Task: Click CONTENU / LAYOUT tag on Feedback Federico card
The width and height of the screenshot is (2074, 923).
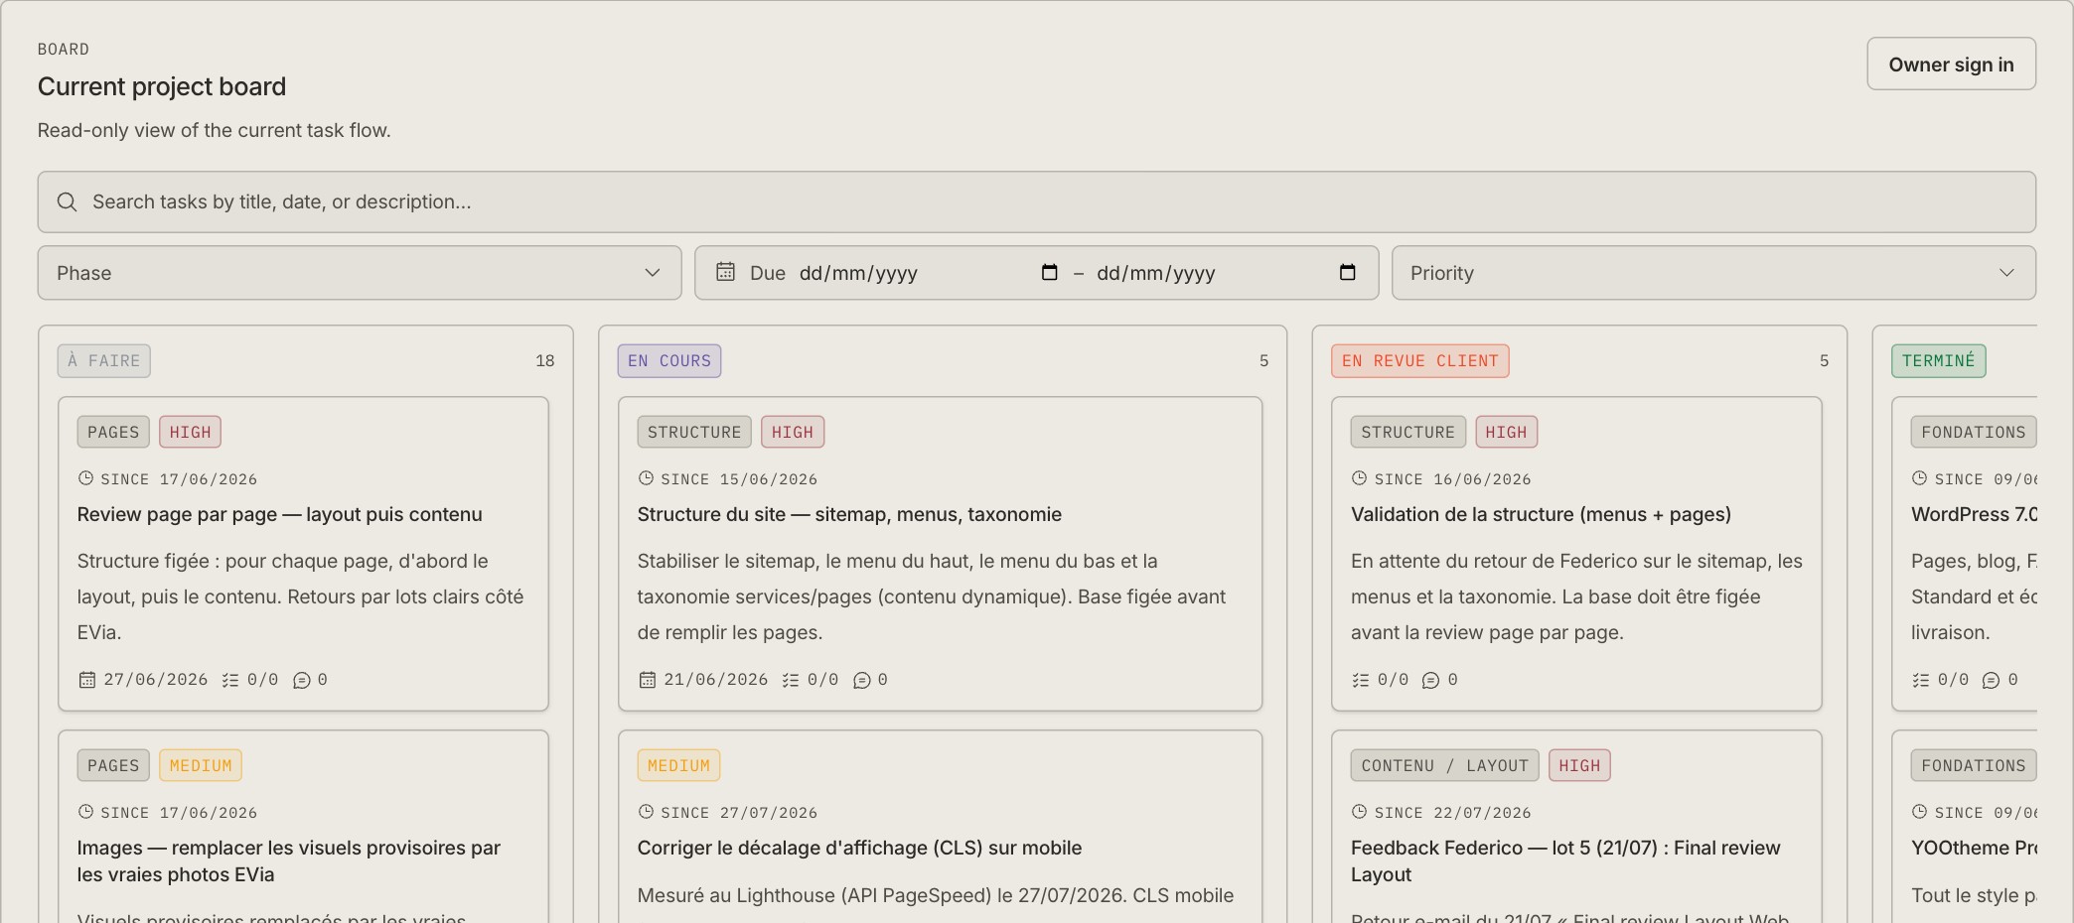Action: pos(1444,765)
